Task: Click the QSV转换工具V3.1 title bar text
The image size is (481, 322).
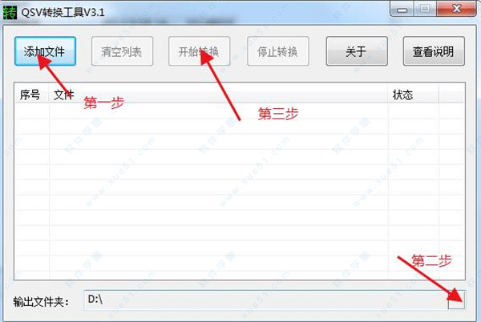Action: pyautogui.click(x=63, y=13)
